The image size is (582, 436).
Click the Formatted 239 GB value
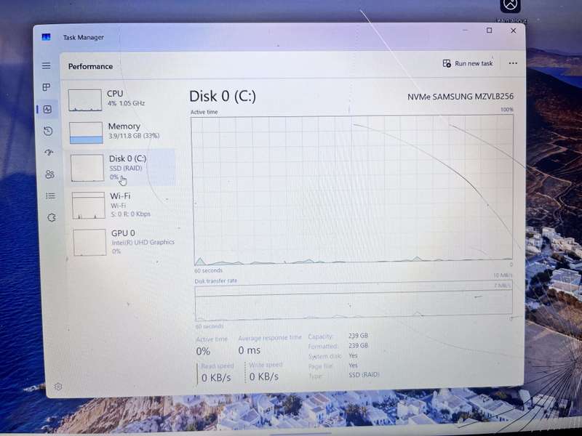click(358, 346)
